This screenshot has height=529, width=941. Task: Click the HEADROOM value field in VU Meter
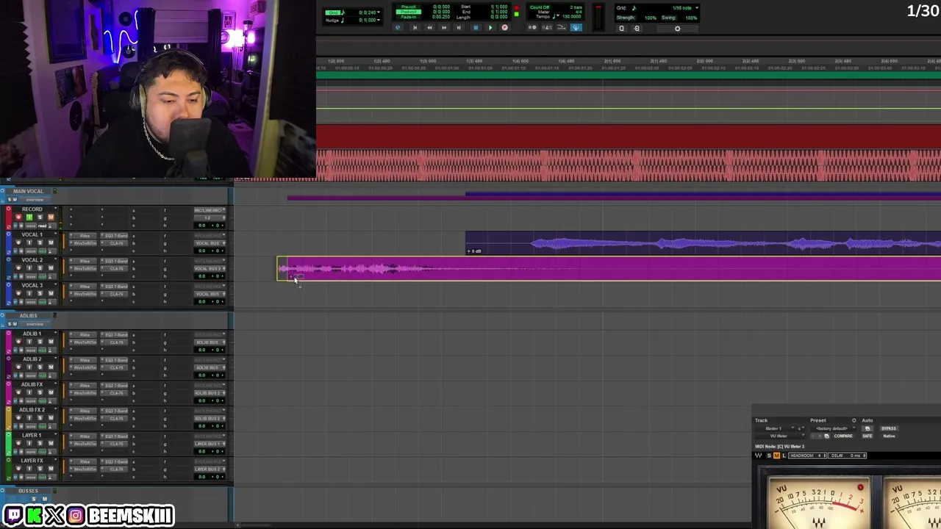807,456
